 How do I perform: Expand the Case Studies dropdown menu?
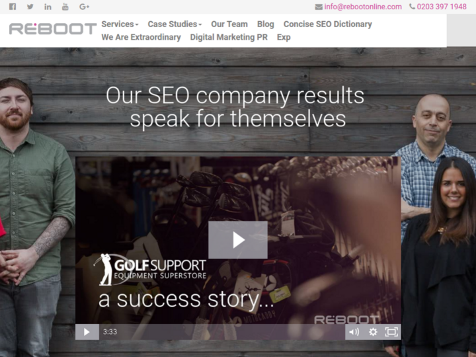tap(175, 24)
